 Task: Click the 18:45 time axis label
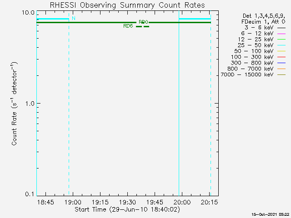pos(45,202)
